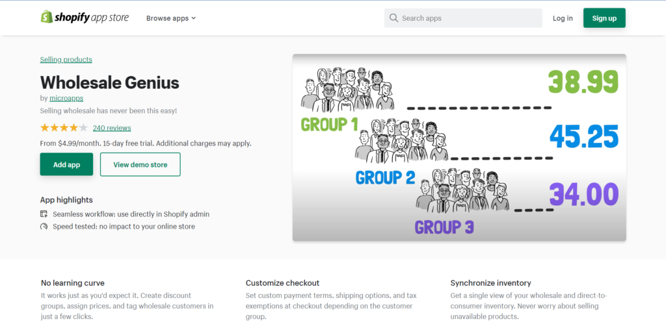Click the View demo store button

[140, 165]
